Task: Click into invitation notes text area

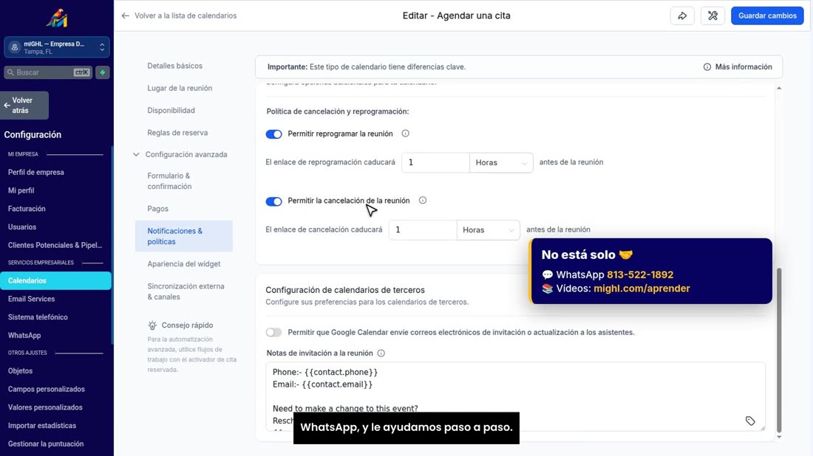Action: coord(515,396)
